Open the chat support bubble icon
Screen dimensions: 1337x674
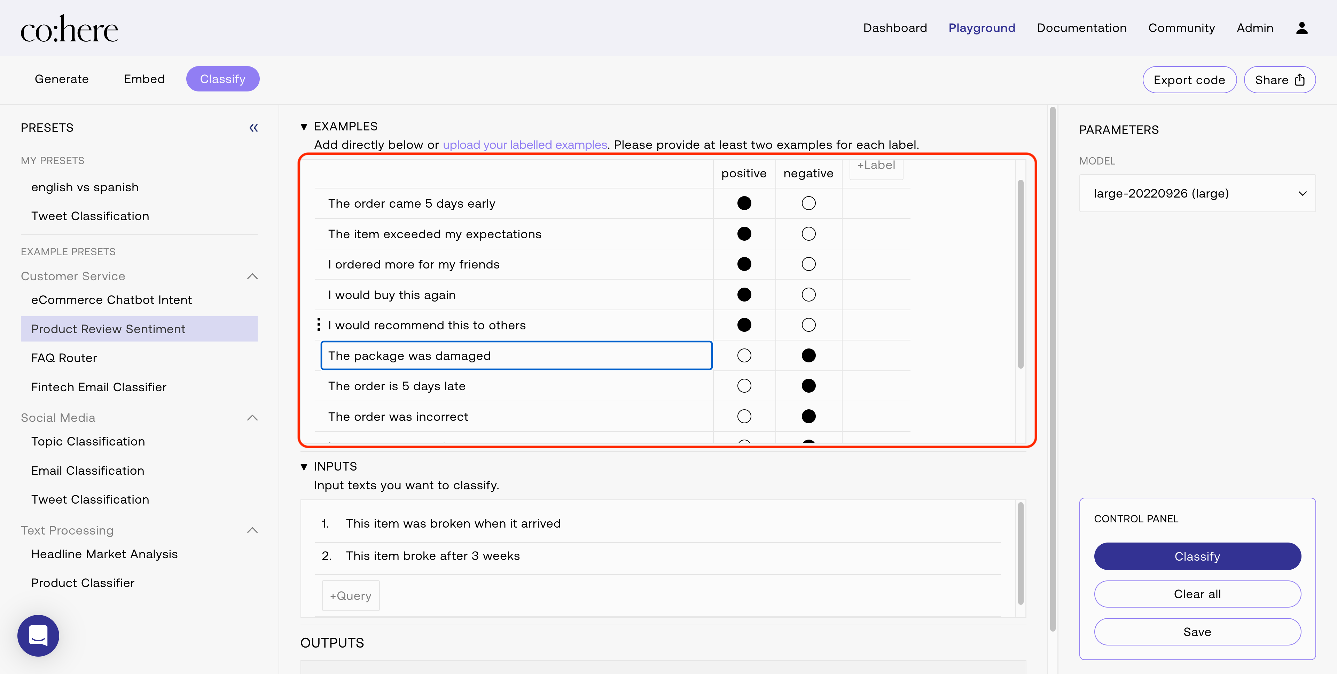click(x=38, y=635)
